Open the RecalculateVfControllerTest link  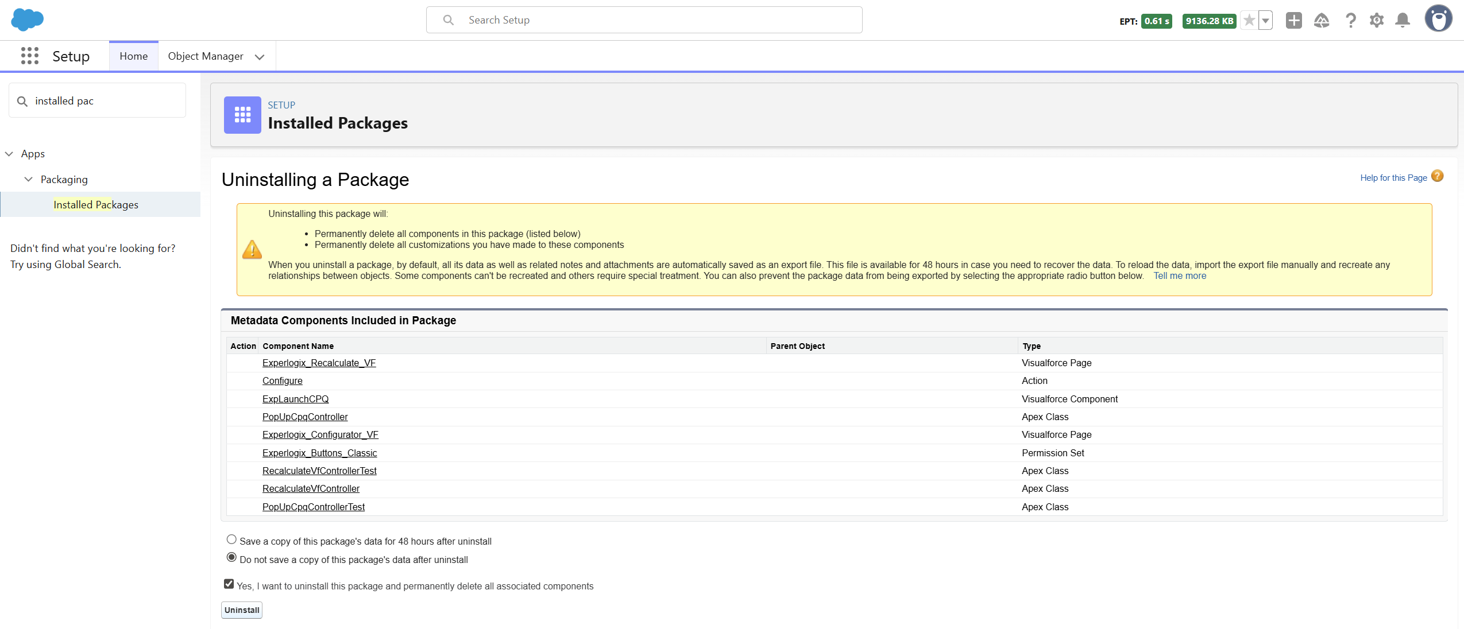tap(319, 471)
